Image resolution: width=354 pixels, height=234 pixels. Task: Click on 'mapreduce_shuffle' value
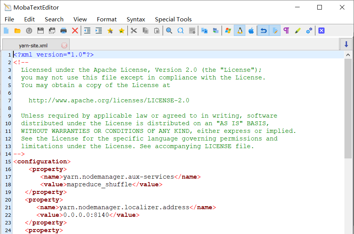[100, 185]
